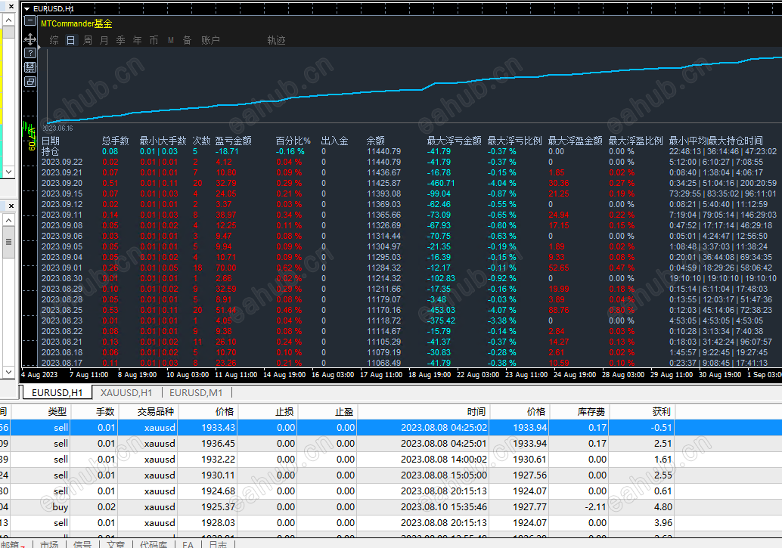Open the EURUSD,H1 chart title dropdown arrow
The image size is (782, 548).
click(x=27, y=8)
